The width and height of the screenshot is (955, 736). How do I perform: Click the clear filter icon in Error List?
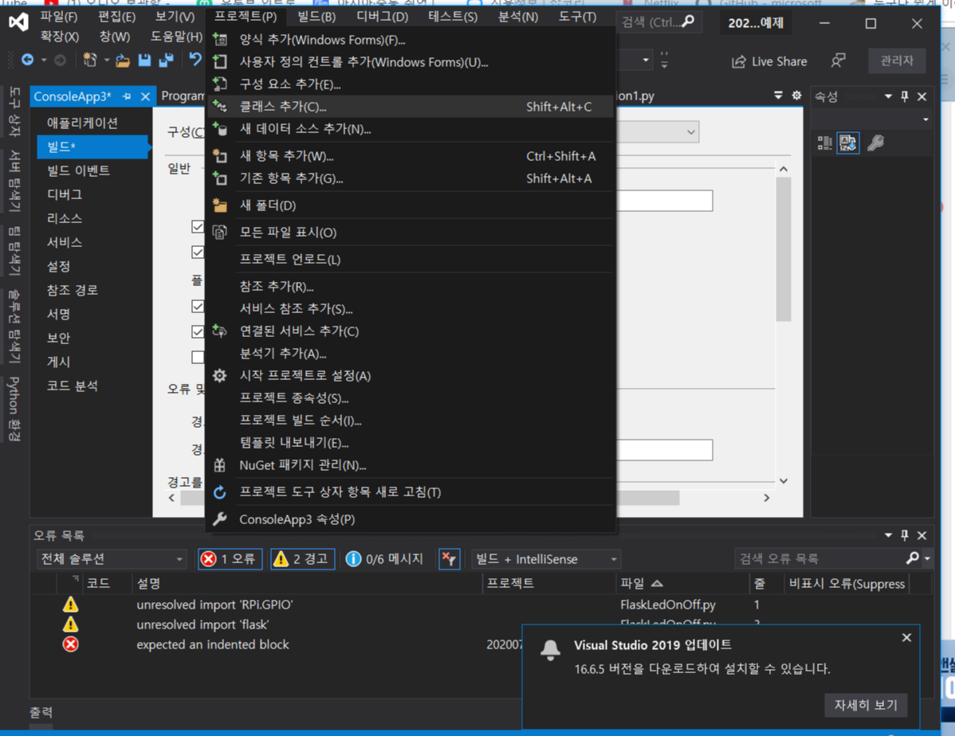(449, 559)
